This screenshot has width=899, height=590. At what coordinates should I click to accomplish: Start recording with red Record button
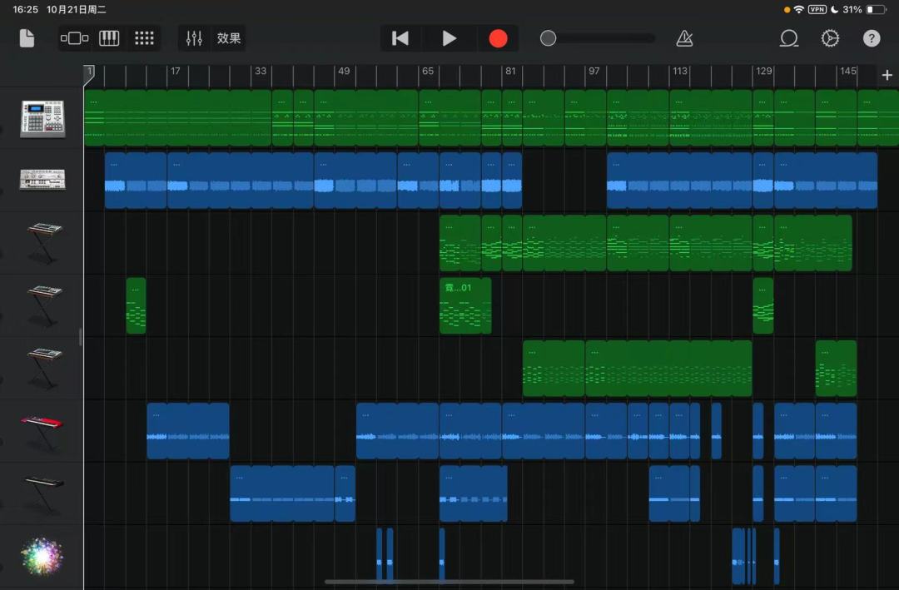[x=498, y=38]
